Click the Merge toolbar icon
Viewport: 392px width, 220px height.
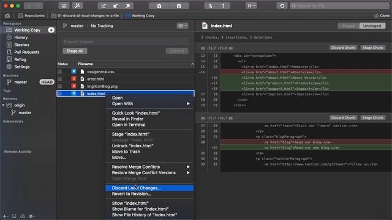click(x=211, y=5)
